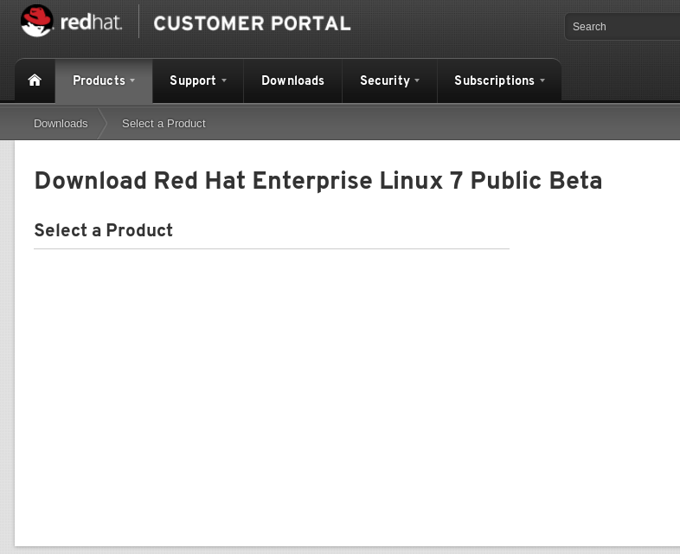Expand the Support dropdown arrow

[x=224, y=81]
